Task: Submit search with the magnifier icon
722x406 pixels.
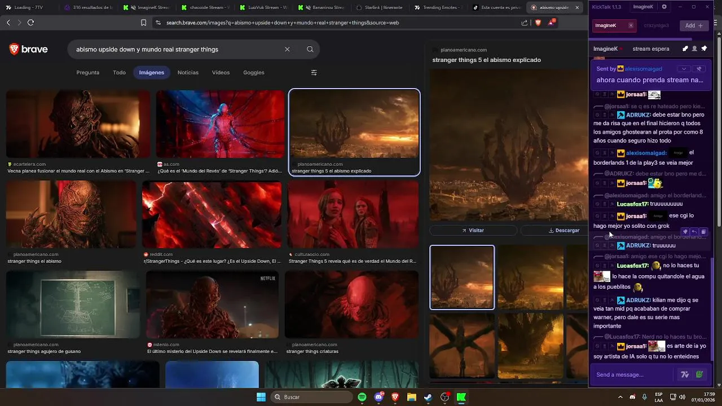Action: click(310, 49)
